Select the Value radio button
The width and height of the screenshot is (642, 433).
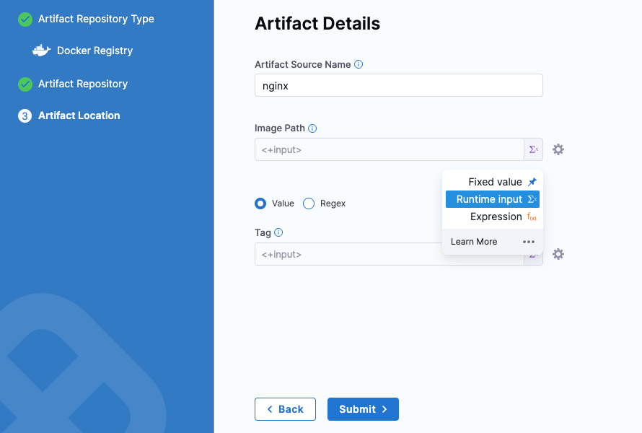click(260, 204)
